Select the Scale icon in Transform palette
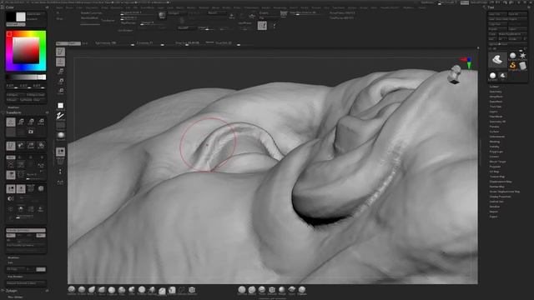Viewport: 534px width, 300px height. [x=31, y=122]
